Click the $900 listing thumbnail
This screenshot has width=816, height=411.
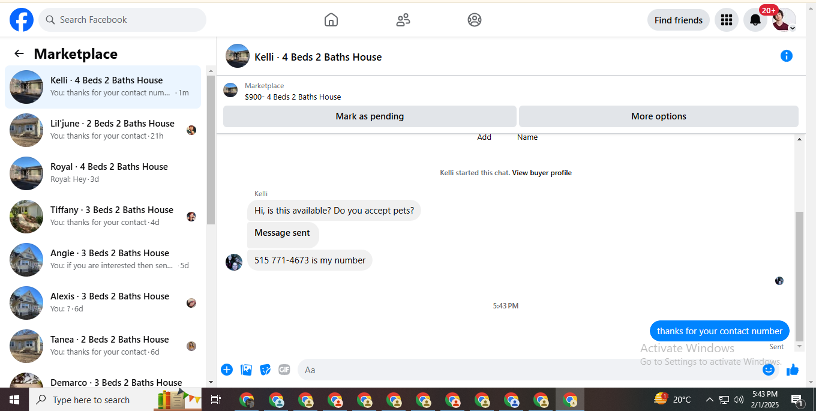coord(230,90)
